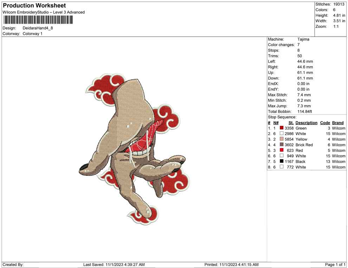Screen dimensions: 348x268
Task: Click the black swatch for thread 1167
Action: (x=282, y=161)
